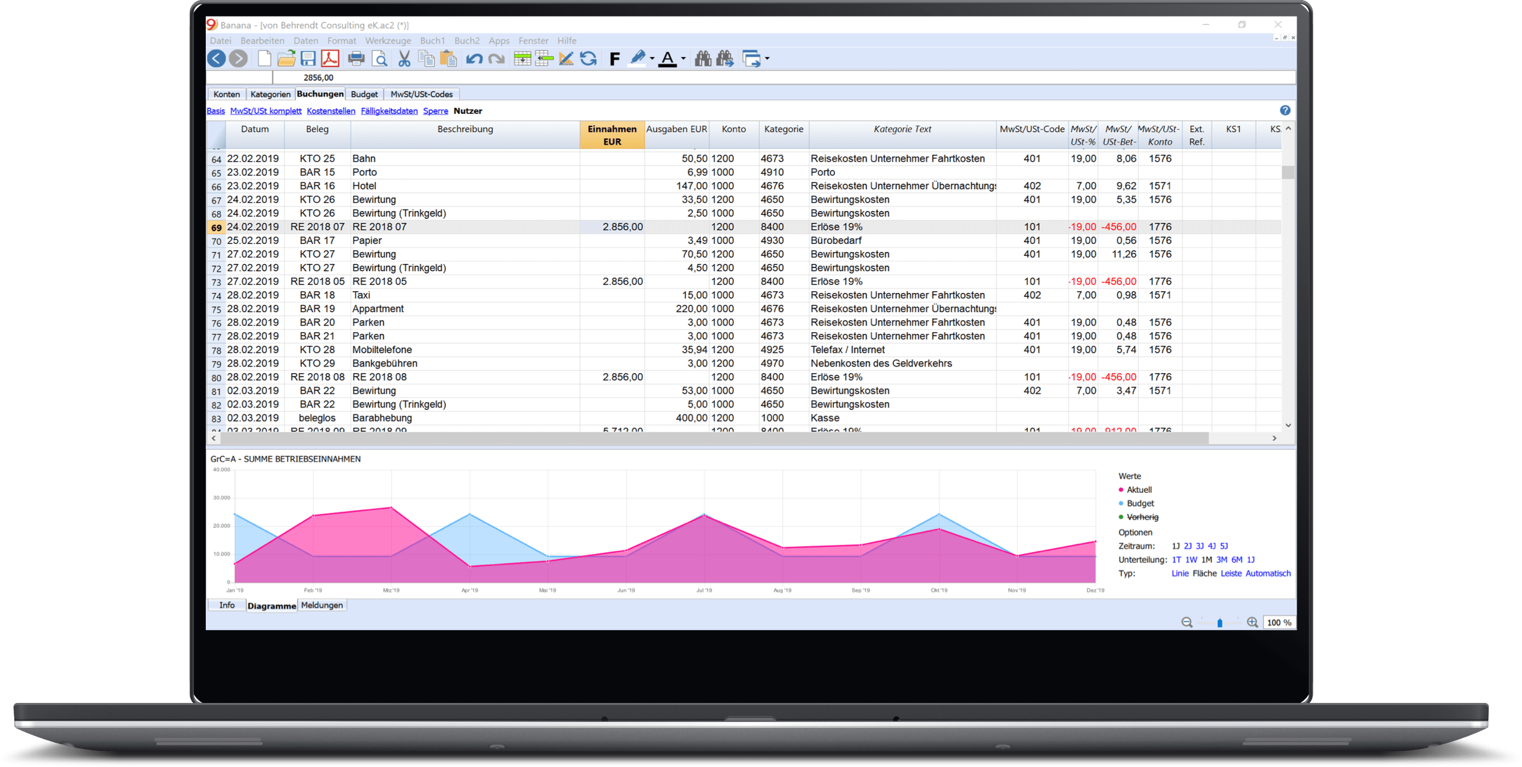The height and width of the screenshot is (767, 1522).
Task: Click the Create PDF toolbar icon
Action: pos(330,58)
